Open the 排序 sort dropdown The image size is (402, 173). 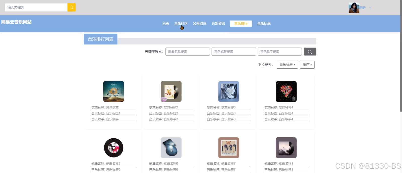tap(307, 65)
